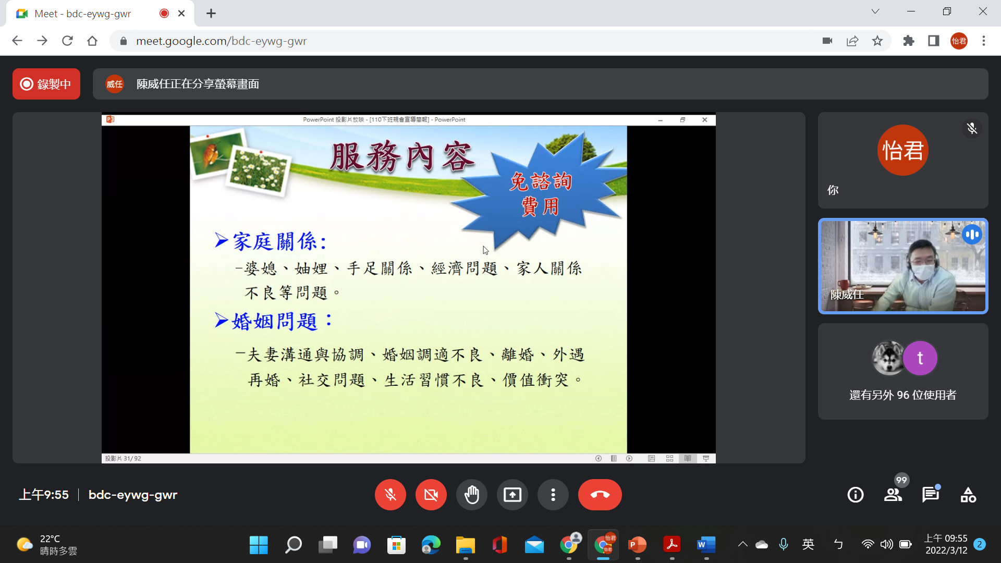Show hidden system tray icons
Image resolution: width=1001 pixels, height=563 pixels.
click(x=742, y=545)
